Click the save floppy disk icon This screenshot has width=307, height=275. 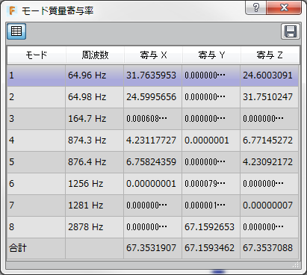tap(291, 31)
